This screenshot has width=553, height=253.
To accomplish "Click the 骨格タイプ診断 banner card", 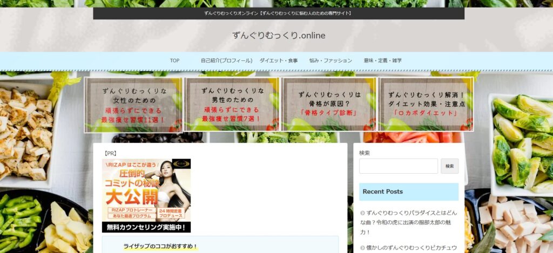I will (x=329, y=105).
